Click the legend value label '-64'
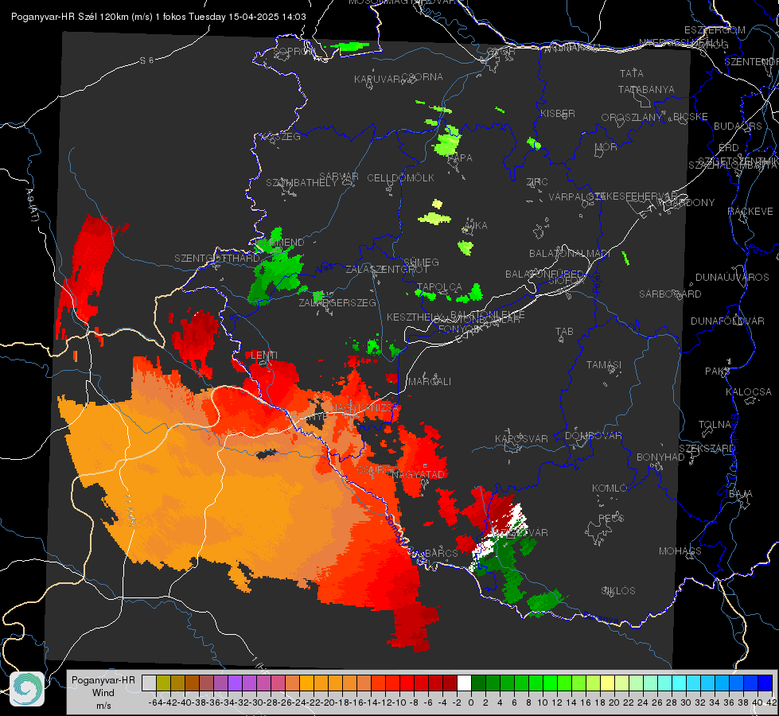Viewport: 779px width, 716px height. coord(155,702)
